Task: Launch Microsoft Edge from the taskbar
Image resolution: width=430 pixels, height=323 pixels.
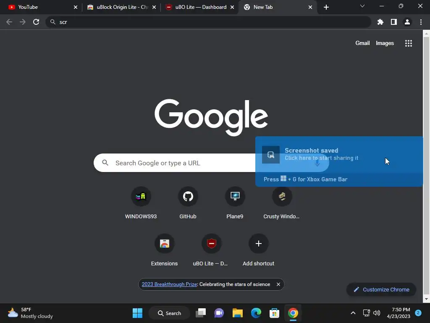Action: (256, 313)
